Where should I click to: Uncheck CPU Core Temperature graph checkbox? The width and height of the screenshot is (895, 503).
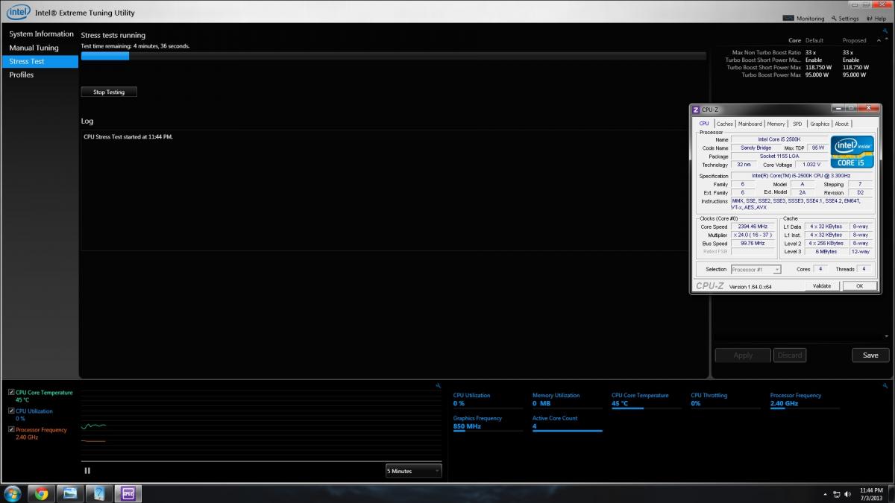coord(11,392)
